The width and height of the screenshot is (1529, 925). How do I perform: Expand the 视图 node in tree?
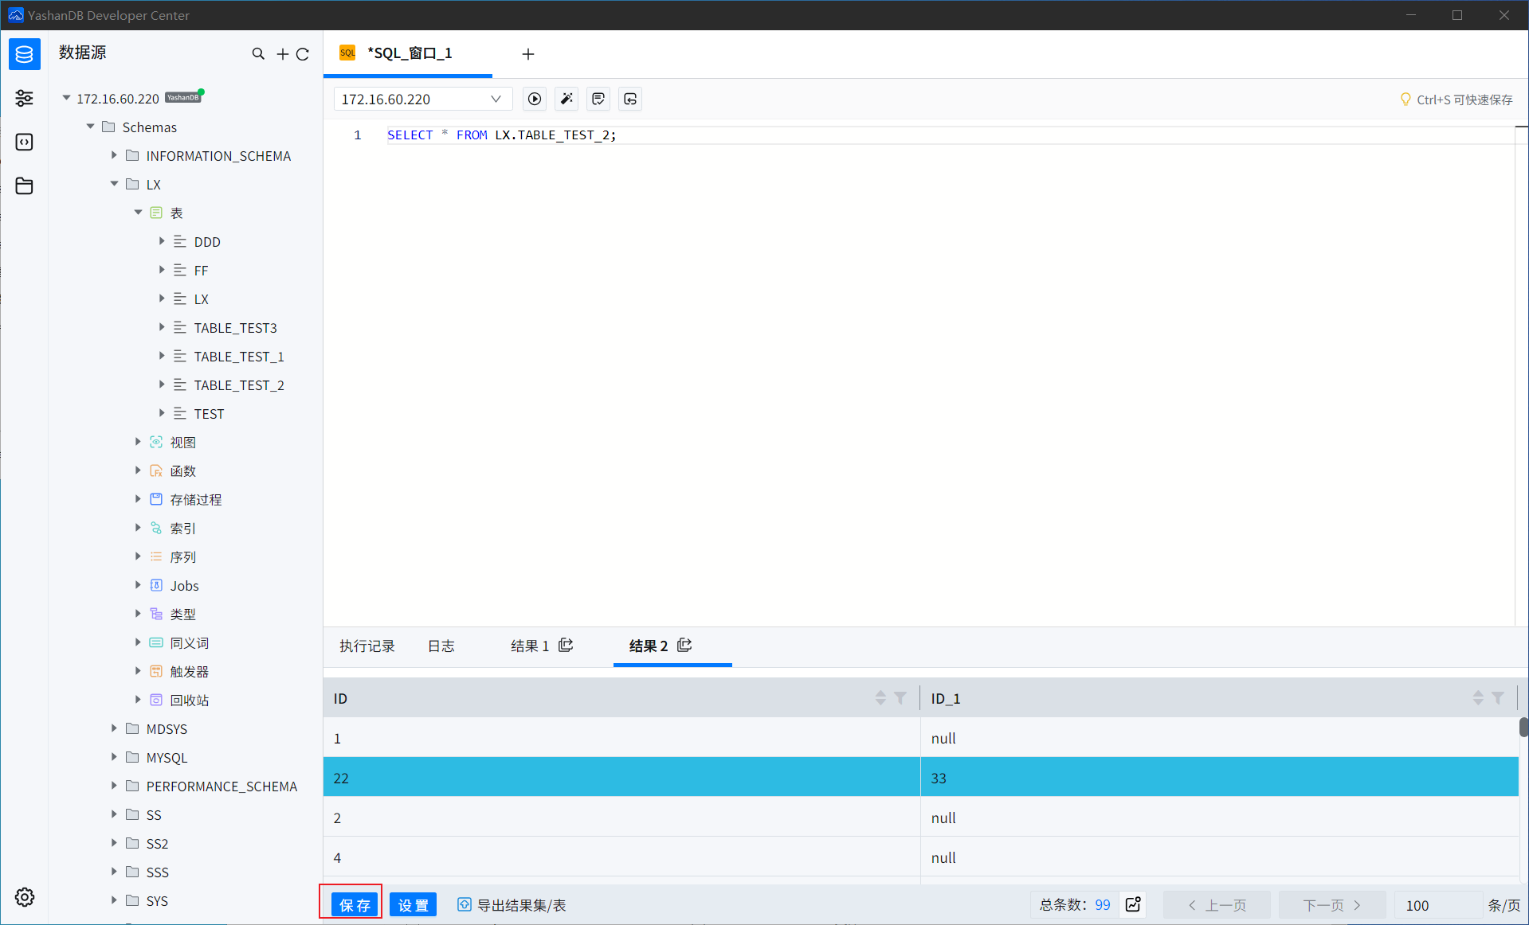(x=138, y=442)
